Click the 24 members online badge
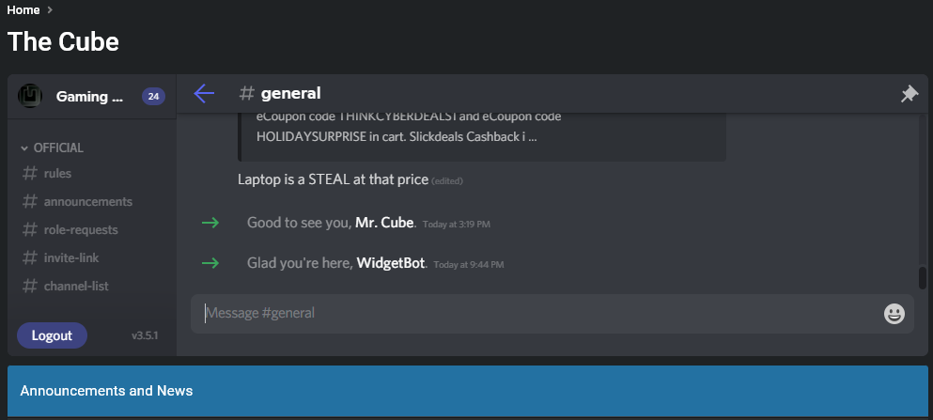This screenshot has width=933, height=420. pyautogui.click(x=153, y=97)
